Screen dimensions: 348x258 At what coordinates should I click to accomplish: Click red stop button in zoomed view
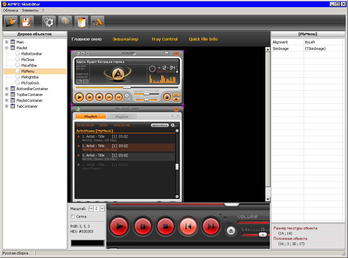[165, 226]
